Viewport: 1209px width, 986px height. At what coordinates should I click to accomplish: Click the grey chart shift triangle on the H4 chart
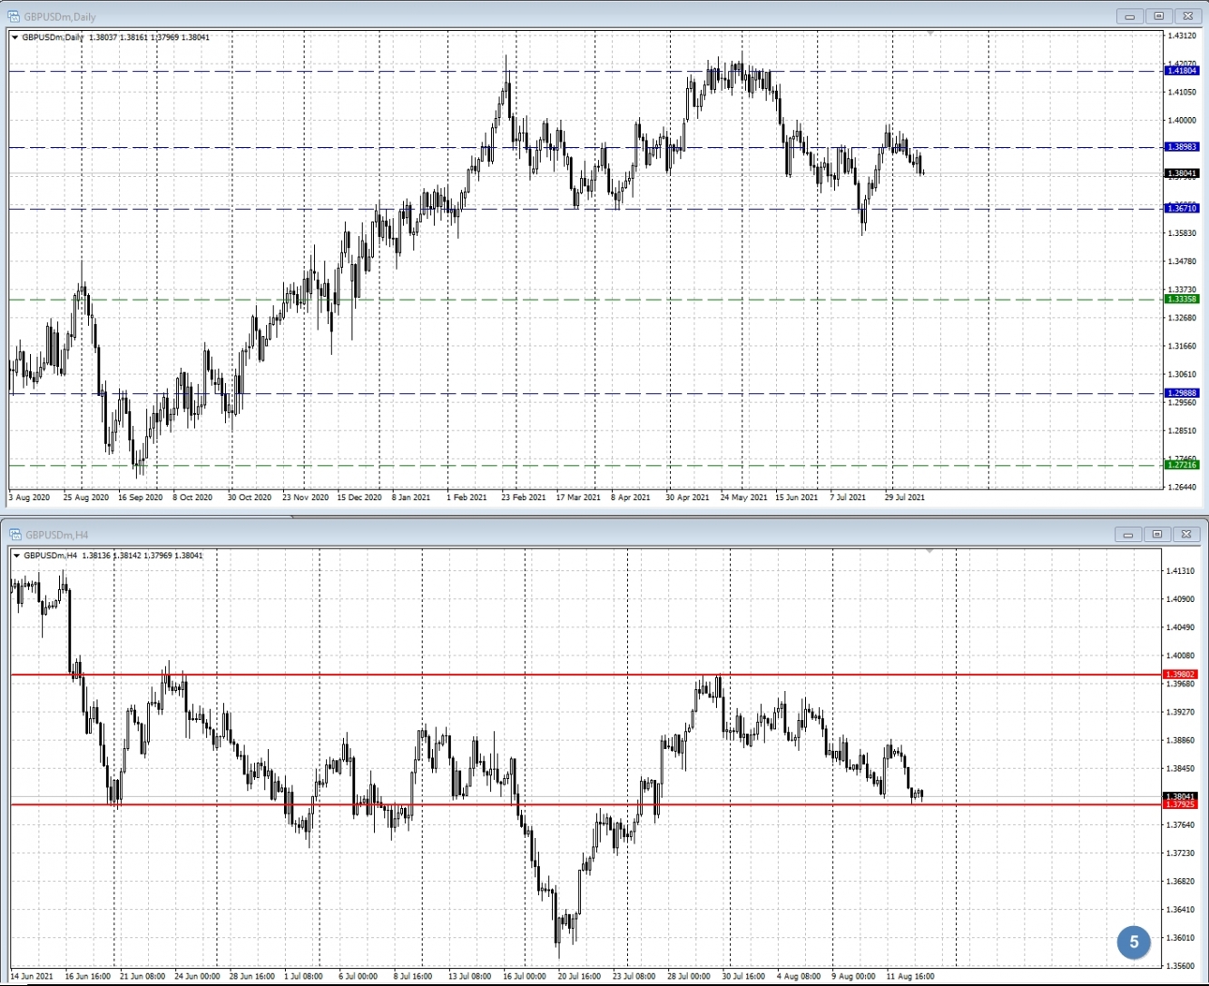[930, 551]
